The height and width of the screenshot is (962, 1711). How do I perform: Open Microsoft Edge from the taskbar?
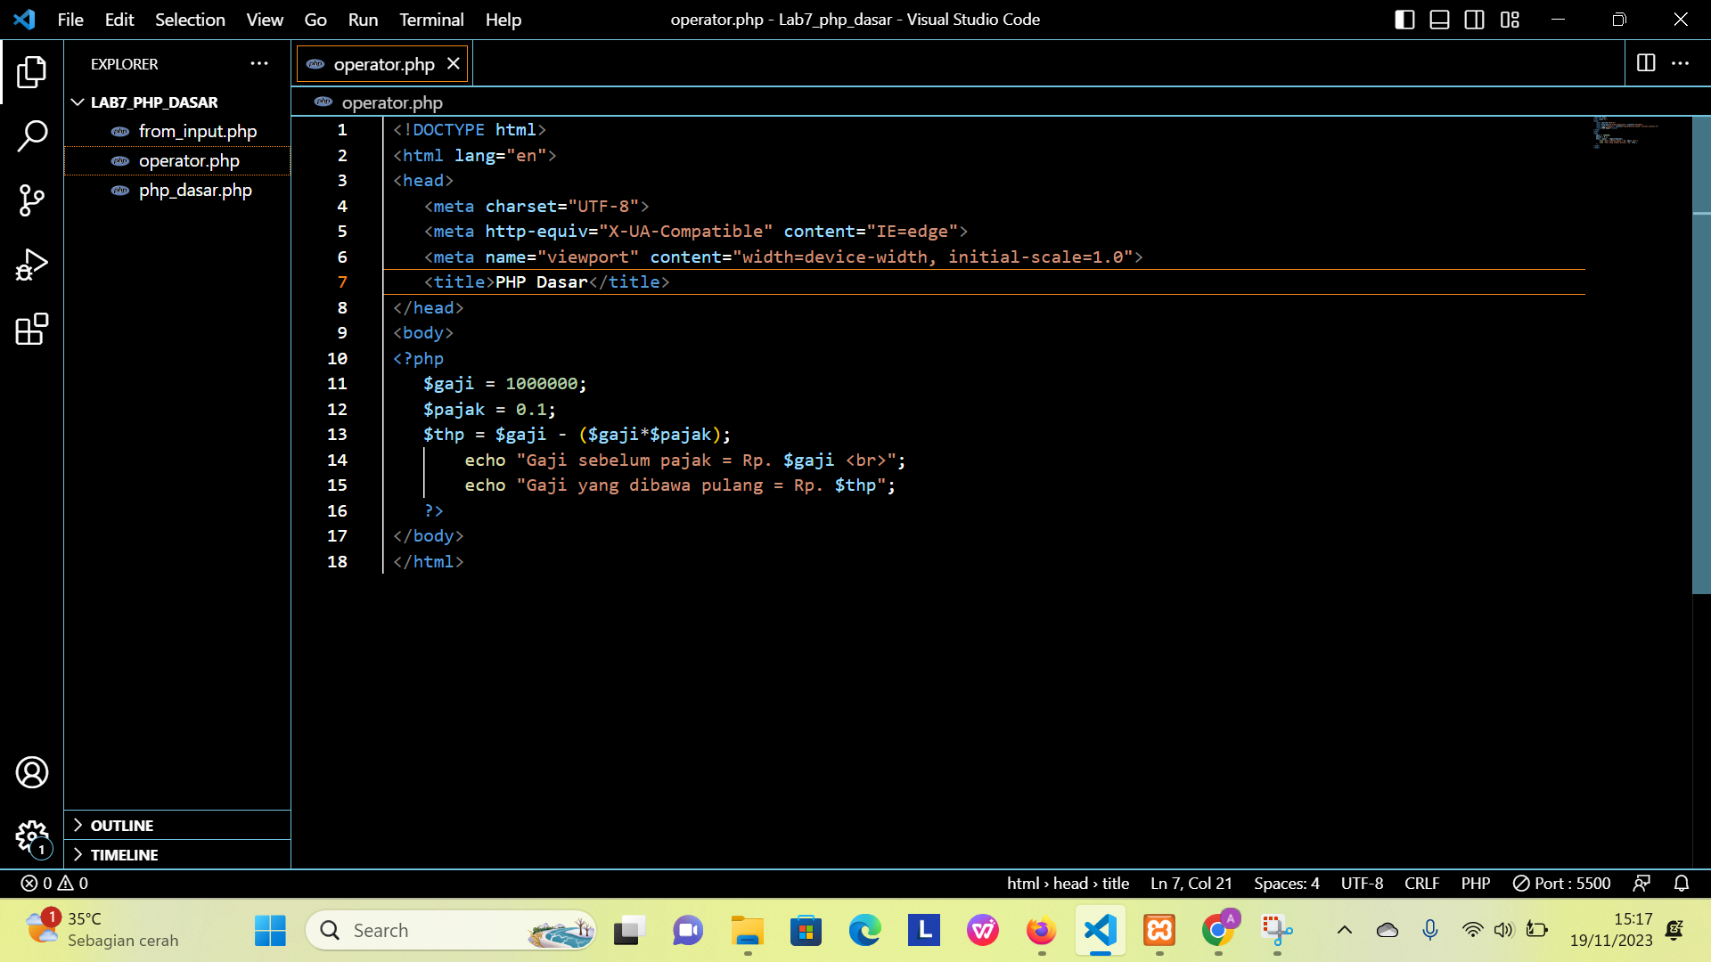864,931
